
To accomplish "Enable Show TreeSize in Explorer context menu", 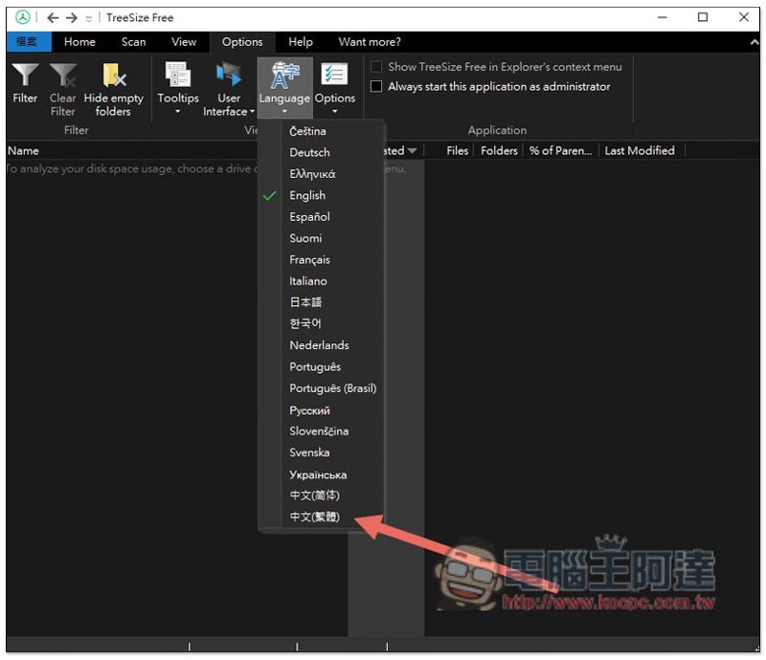I will (x=376, y=67).
